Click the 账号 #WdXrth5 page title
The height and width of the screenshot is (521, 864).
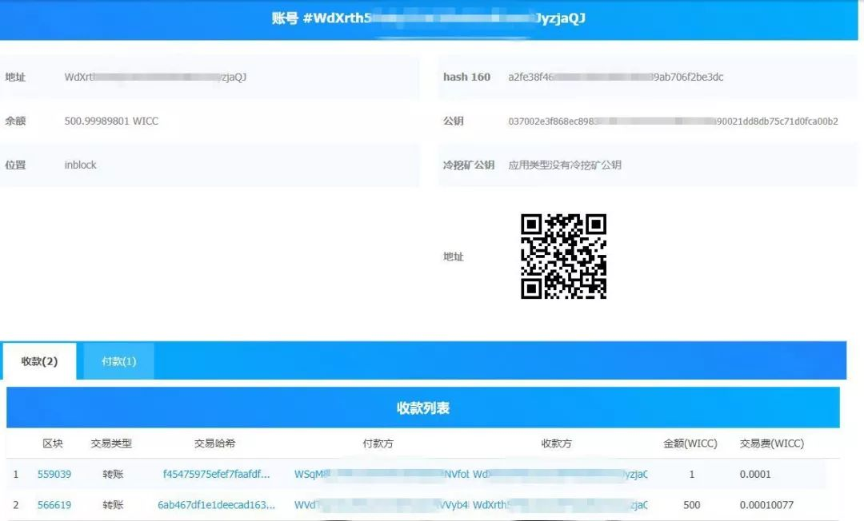click(x=429, y=18)
